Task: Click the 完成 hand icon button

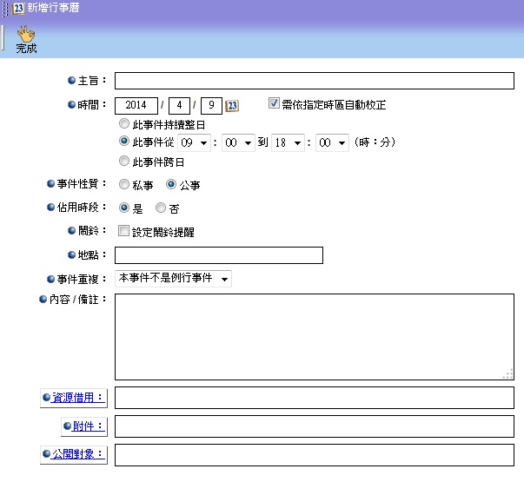Action: 26,39
